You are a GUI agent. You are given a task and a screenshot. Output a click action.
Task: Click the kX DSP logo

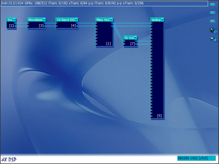click(x=8, y=159)
